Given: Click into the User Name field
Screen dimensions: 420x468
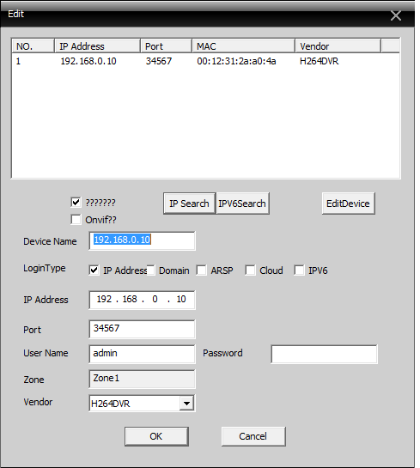Looking at the screenshot, I should pyautogui.click(x=142, y=355).
